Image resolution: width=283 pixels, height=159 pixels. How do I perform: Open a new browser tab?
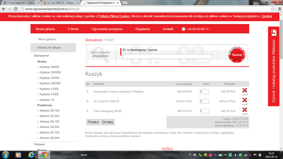[125, 3]
